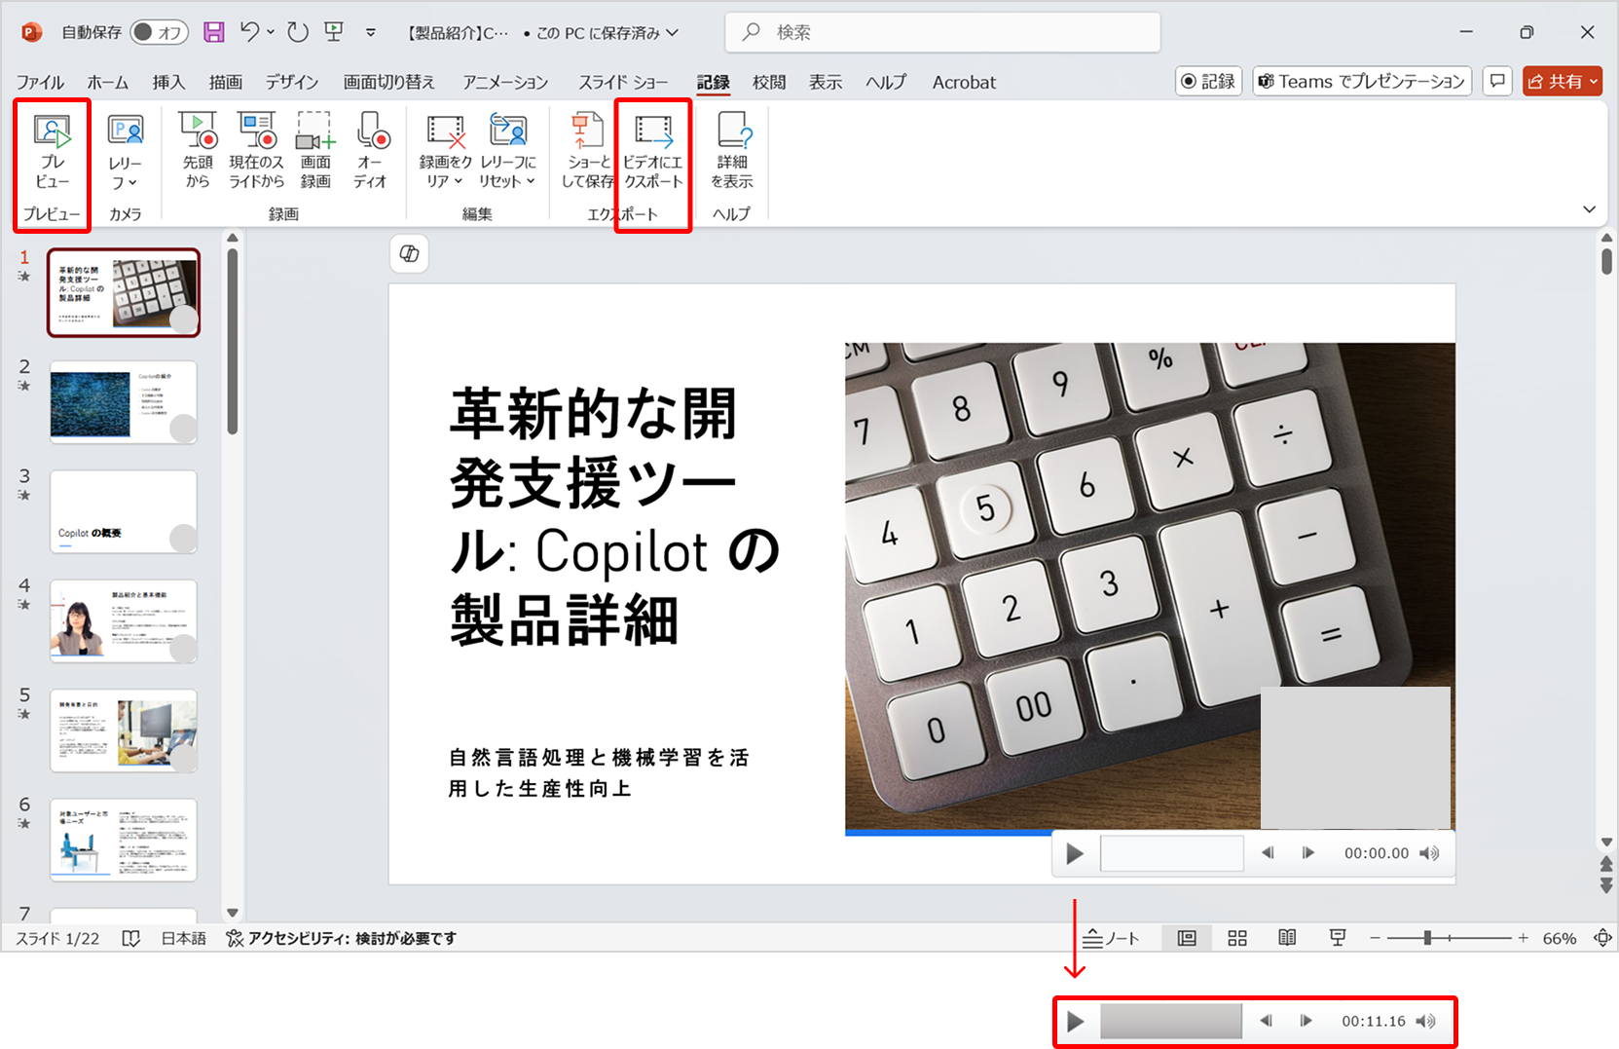Click the 66% zoom level
The width and height of the screenshot is (1619, 1049).
[1560, 938]
